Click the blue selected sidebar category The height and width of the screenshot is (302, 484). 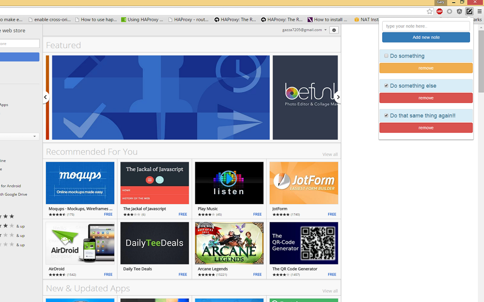pos(20,57)
